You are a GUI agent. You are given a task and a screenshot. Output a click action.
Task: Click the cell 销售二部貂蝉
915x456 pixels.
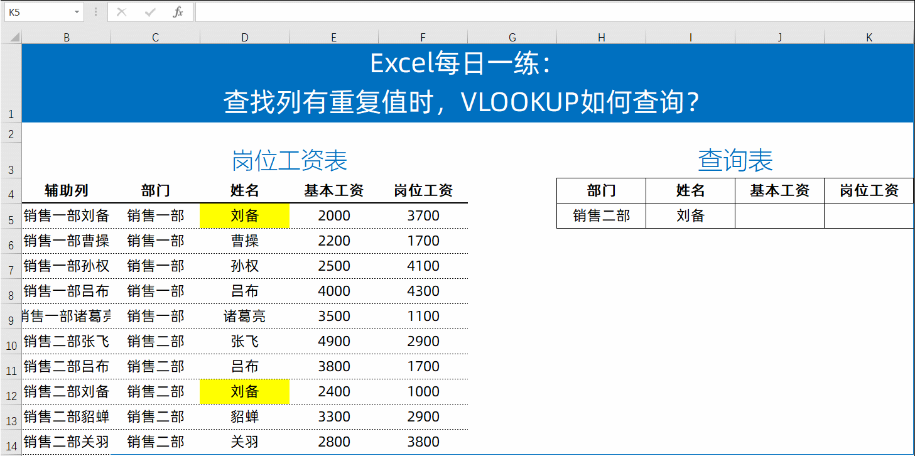coord(67,417)
